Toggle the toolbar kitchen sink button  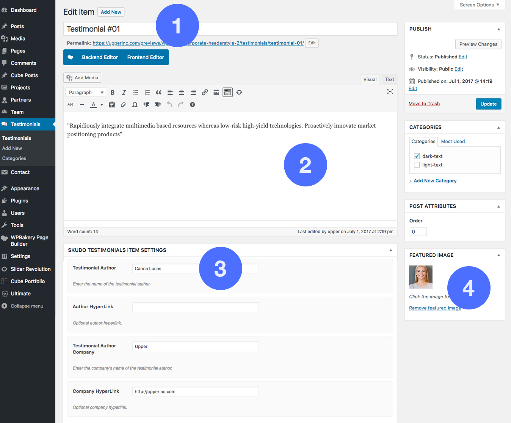pos(227,92)
